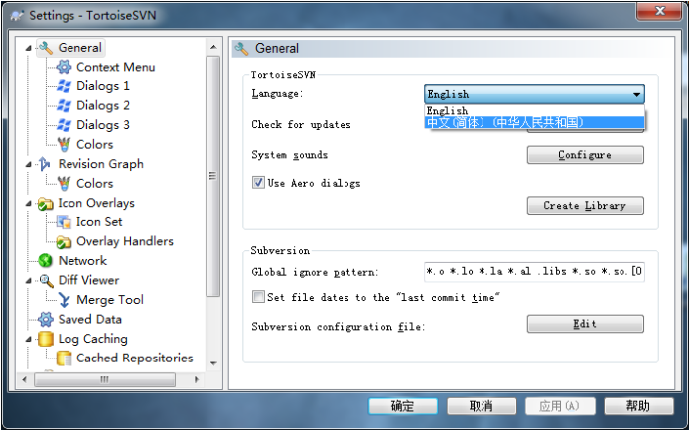Collapse the General tree node

pyautogui.click(x=29, y=48)
